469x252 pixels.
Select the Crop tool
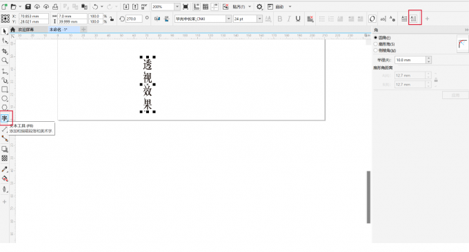click(x=5, y=51)
